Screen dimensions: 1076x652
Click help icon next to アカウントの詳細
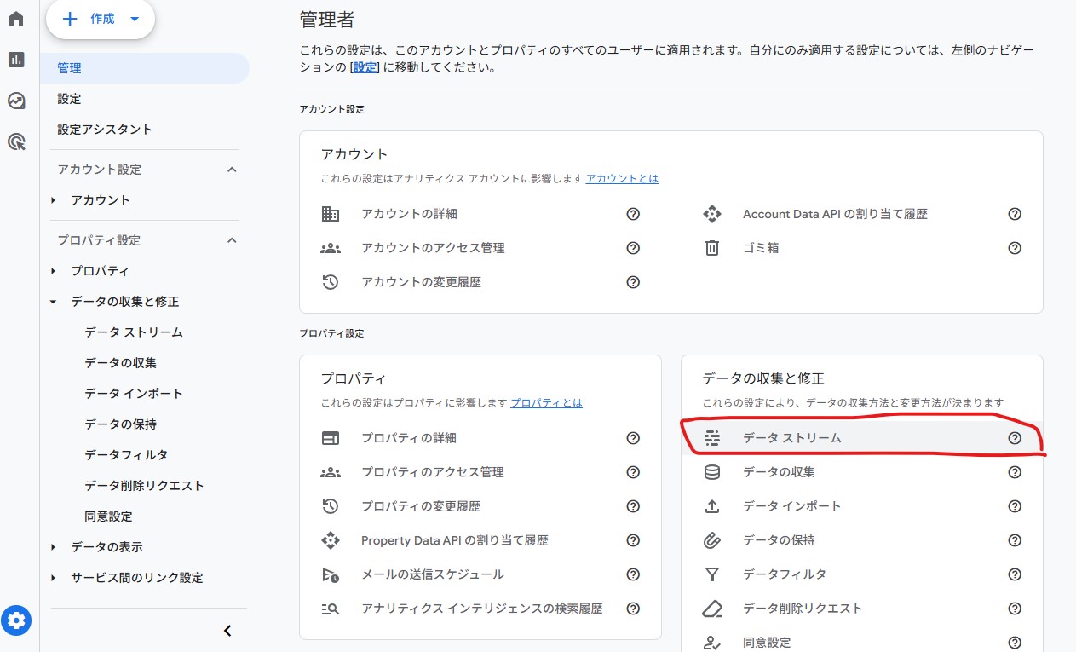tap(632, 214)
